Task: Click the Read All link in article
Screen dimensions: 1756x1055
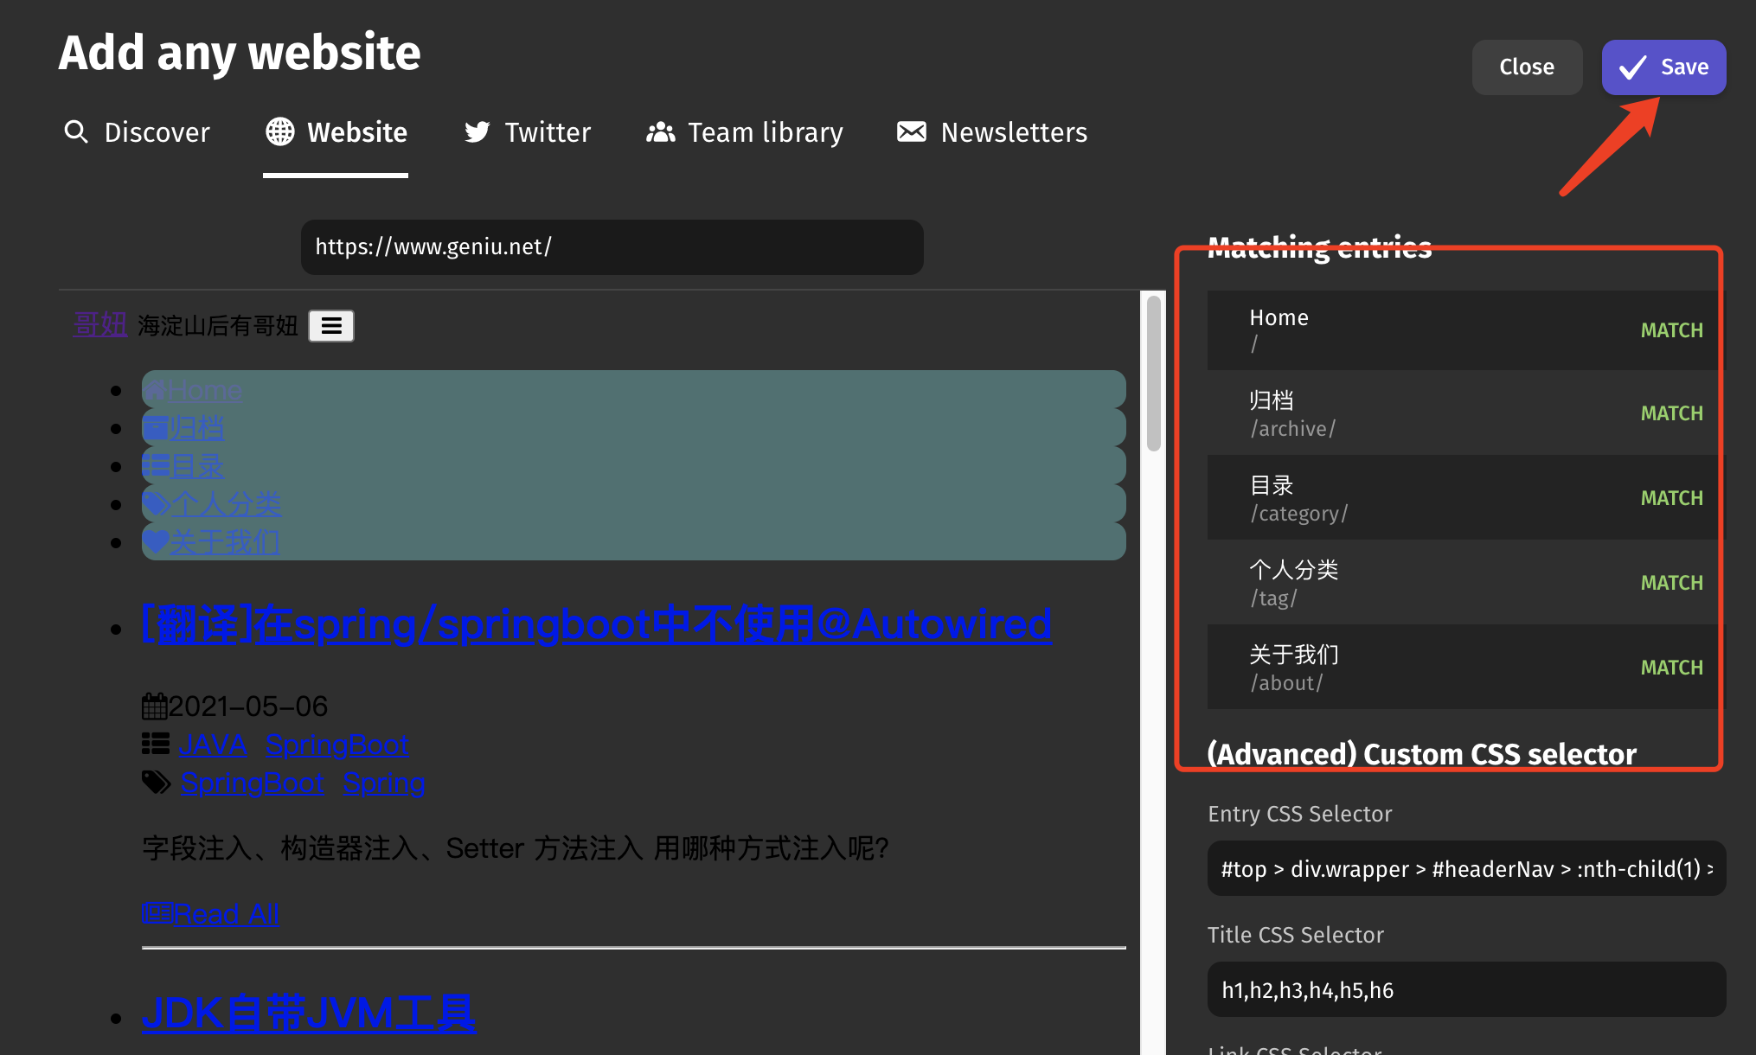Action: (211, 912)
